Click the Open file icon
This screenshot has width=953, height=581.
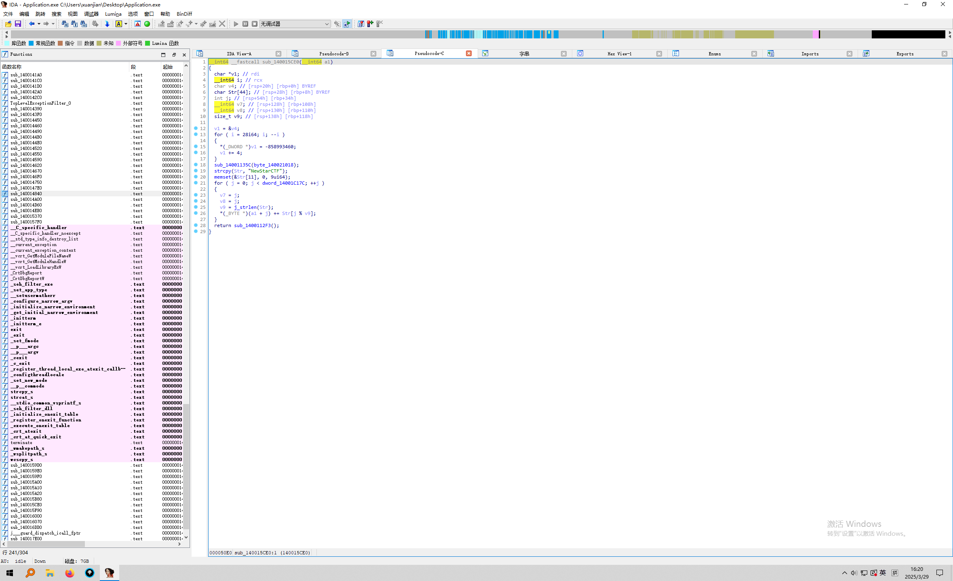click(x=8, y=24)
